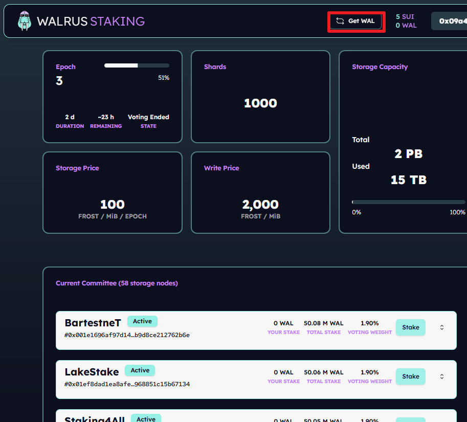Viewport: 467px width, 422px height.
Task: Click the Write Price card title
Action: click(x=221, y=168)
